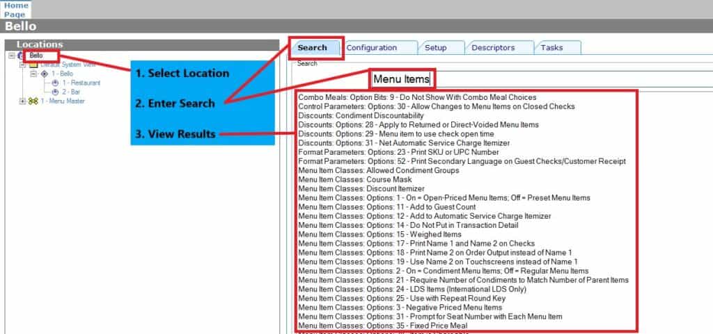713x334 pixels.
Task: Open Options 17 Print Name 1 and Name 2
Action: pyautogui.click(x=416, y=243)
